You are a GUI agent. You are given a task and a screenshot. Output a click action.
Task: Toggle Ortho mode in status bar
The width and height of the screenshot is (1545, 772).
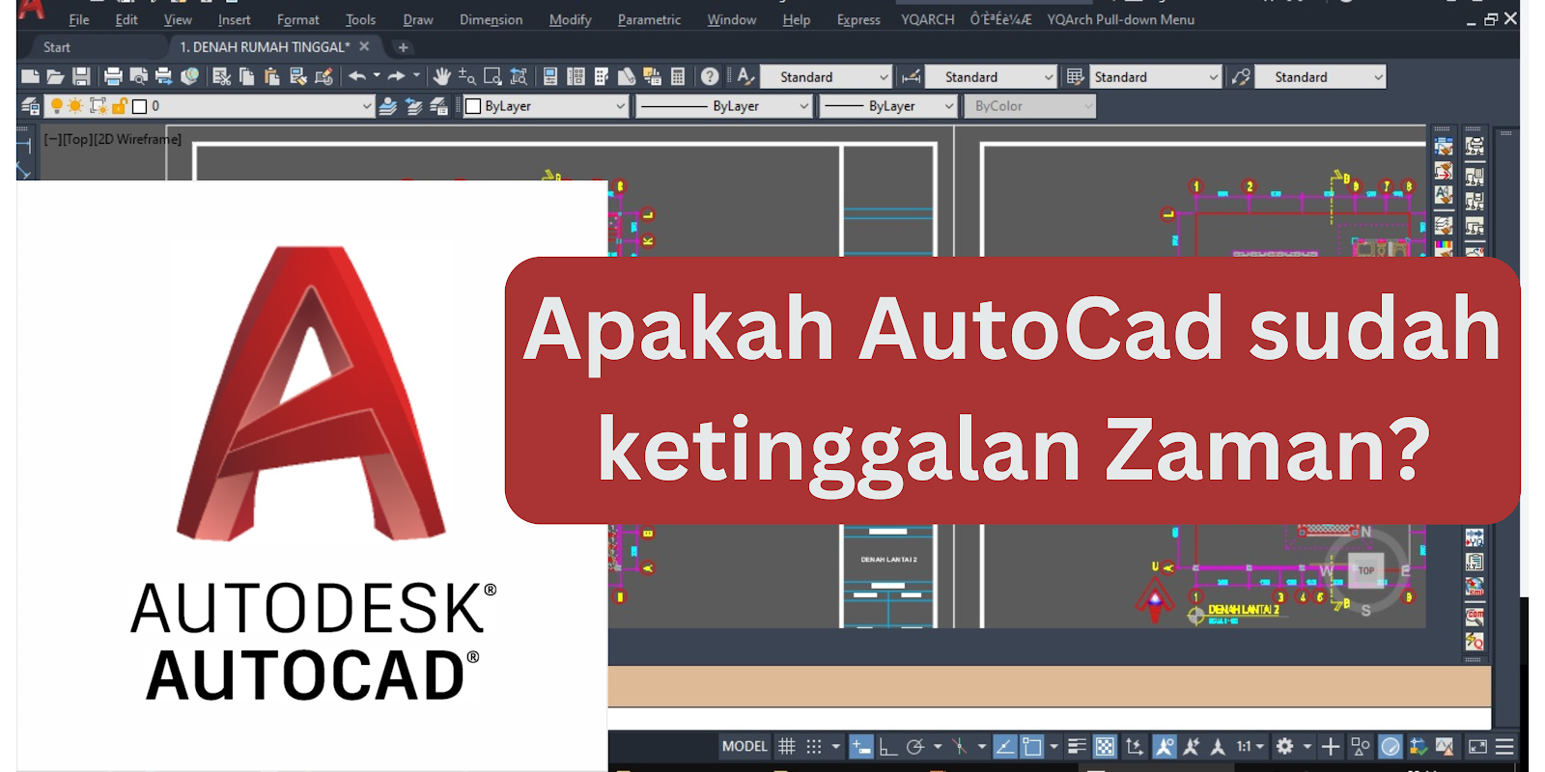point(888,746)
